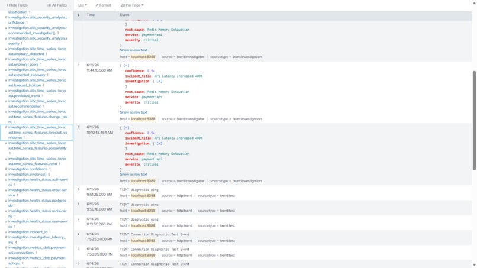Click API Latency Increased 400% in 11:44:10 event
The width and height of the screenshot is (477, 268).
tap(178, 76)
